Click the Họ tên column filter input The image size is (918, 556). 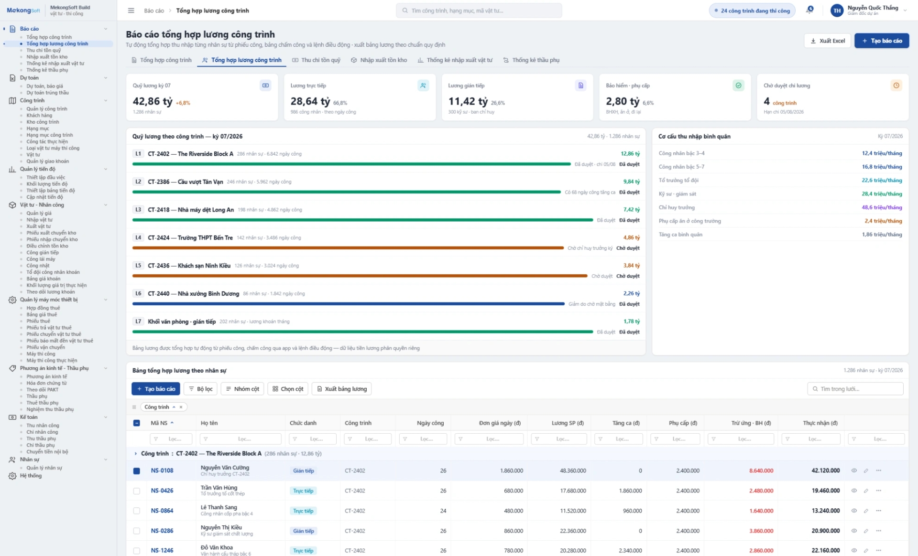[x=241, y=439]
